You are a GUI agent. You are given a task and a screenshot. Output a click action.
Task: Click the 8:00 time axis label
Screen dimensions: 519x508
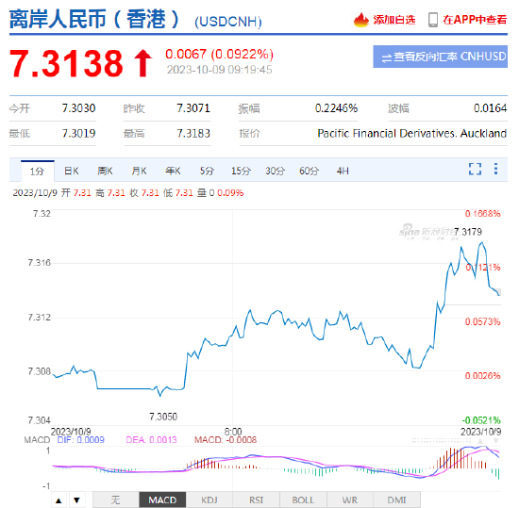coord(233,432)
